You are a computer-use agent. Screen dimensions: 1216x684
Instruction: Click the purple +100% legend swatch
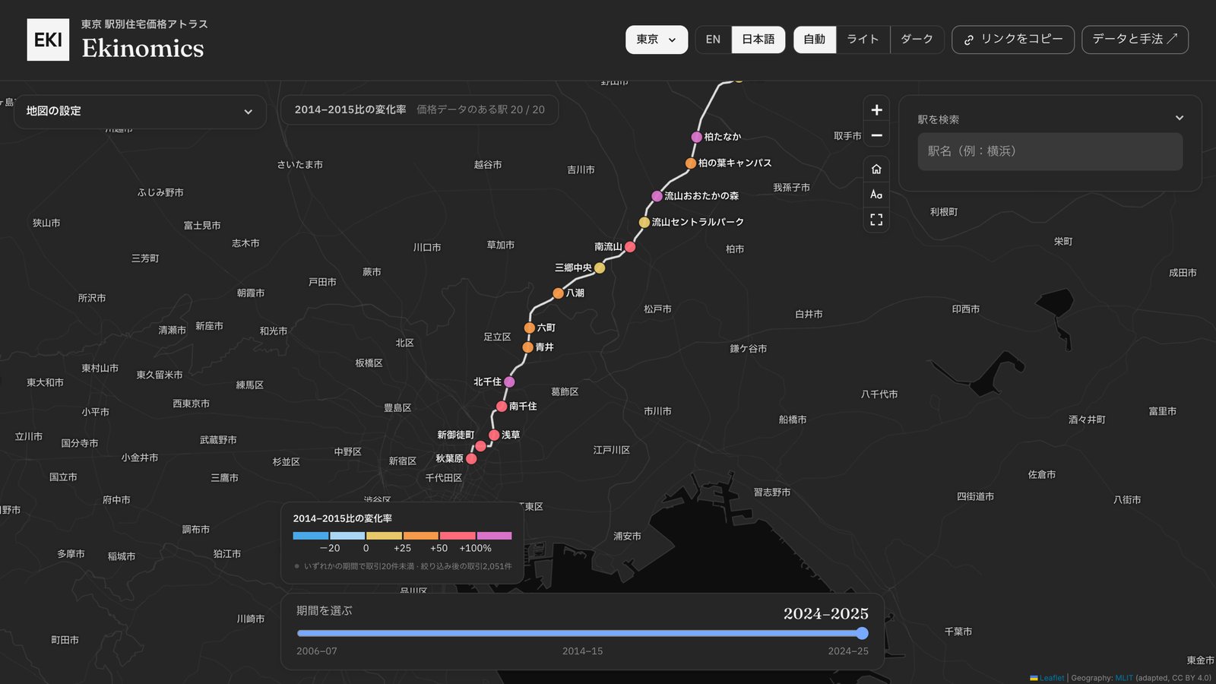494,536
